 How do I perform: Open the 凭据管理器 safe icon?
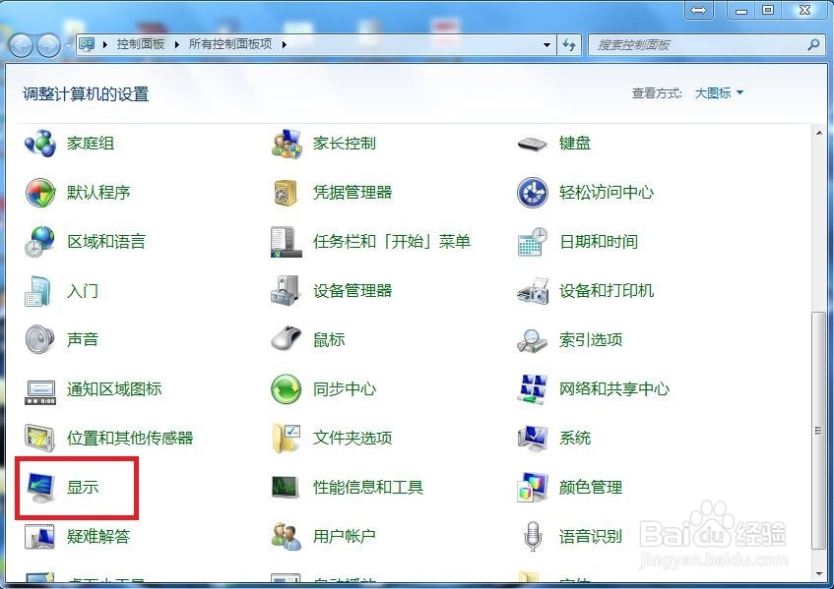(287, 193)
